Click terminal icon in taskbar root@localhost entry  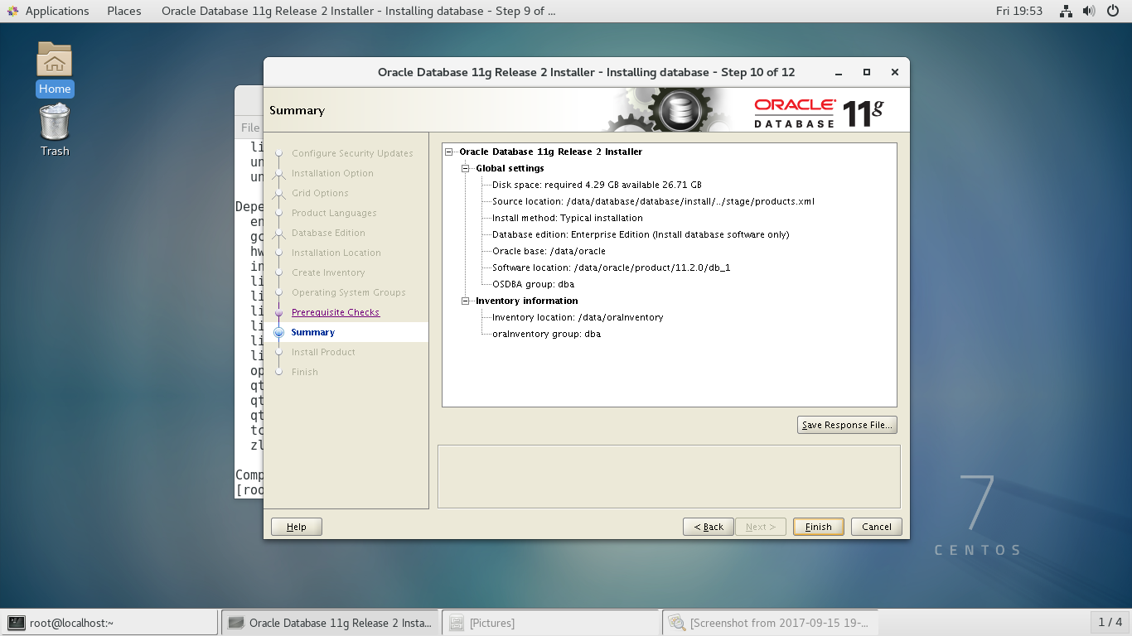[17, 623]
